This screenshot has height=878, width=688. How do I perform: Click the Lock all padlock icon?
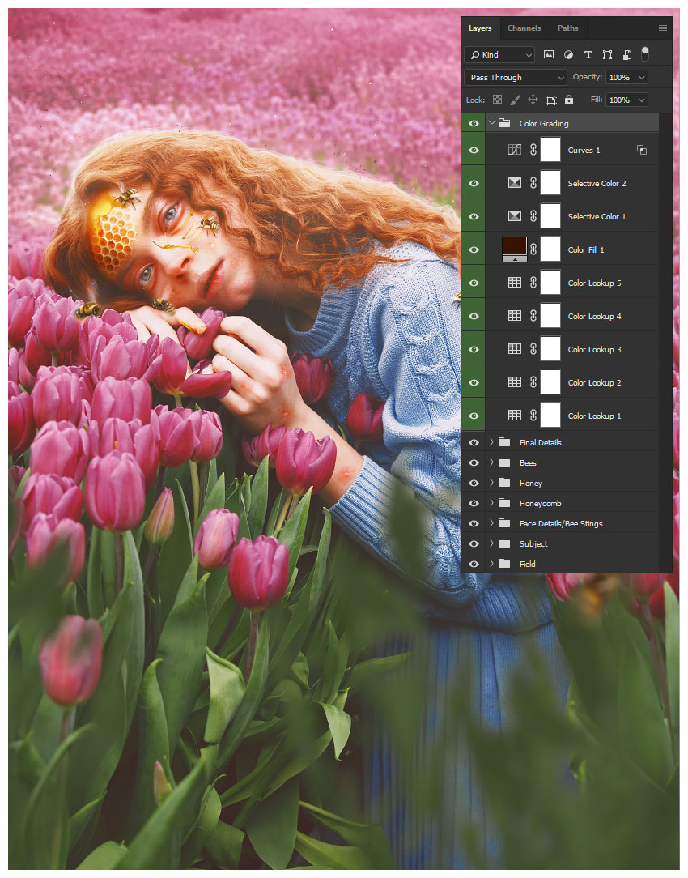pyautogui.click(x=569, y=100)
